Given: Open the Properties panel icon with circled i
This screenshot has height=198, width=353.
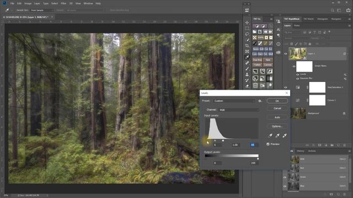Looking at the screenshot, I should [x=279, y=44].
